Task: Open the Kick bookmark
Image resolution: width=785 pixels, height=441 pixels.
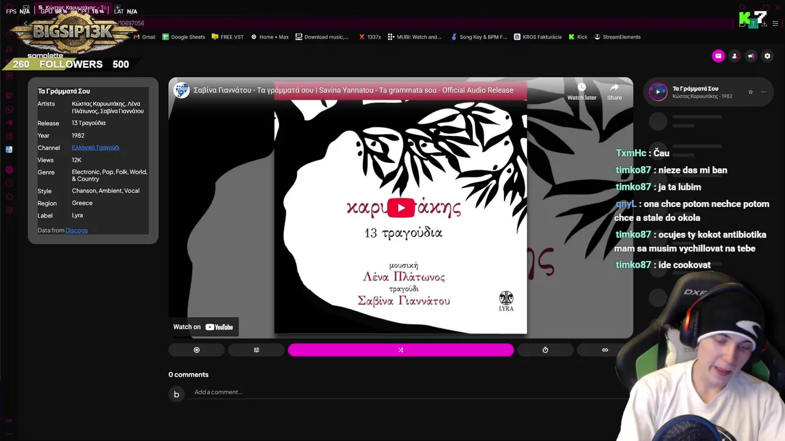Action: 578,37
